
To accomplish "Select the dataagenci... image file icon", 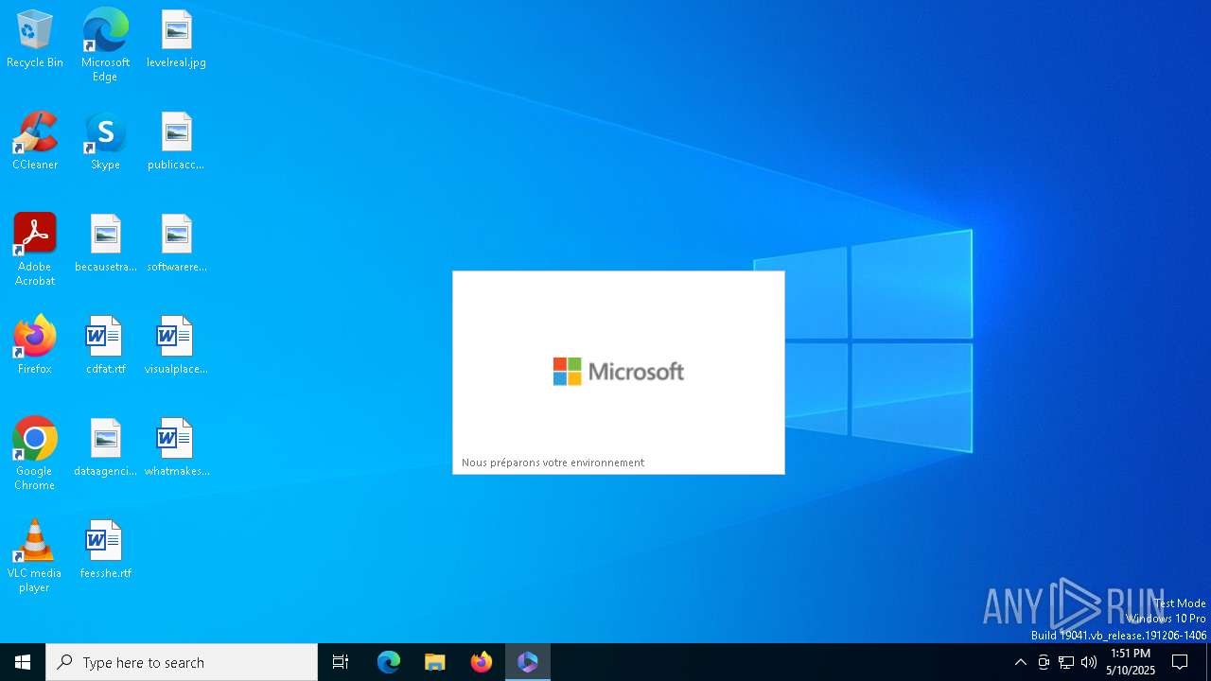I will point(105,448).
